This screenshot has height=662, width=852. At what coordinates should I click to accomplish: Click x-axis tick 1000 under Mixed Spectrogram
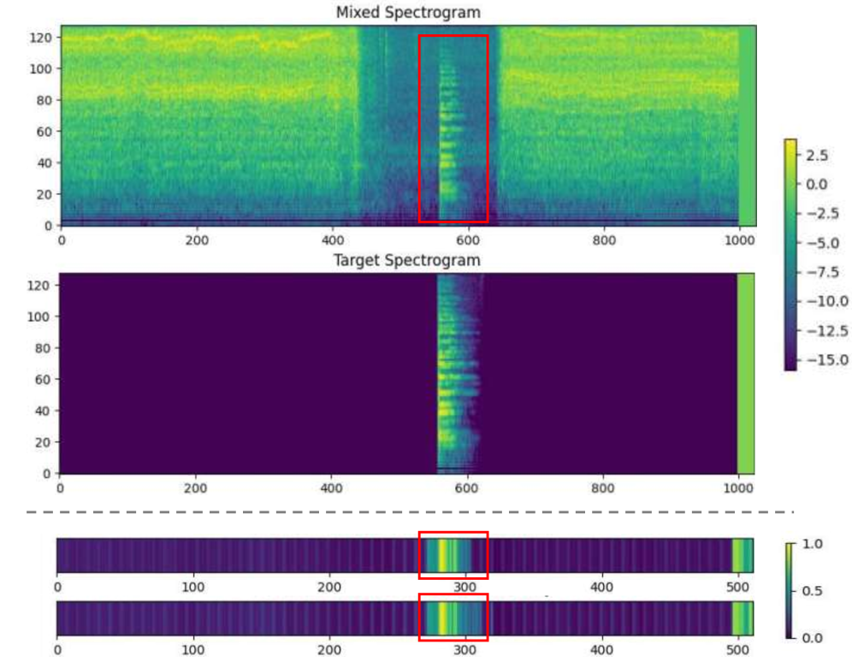tap(740, 240)
